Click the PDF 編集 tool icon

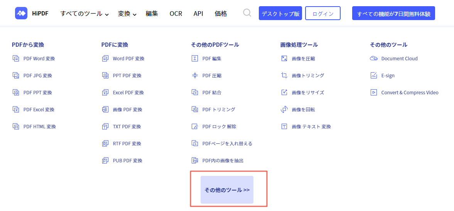click(195, 59)
